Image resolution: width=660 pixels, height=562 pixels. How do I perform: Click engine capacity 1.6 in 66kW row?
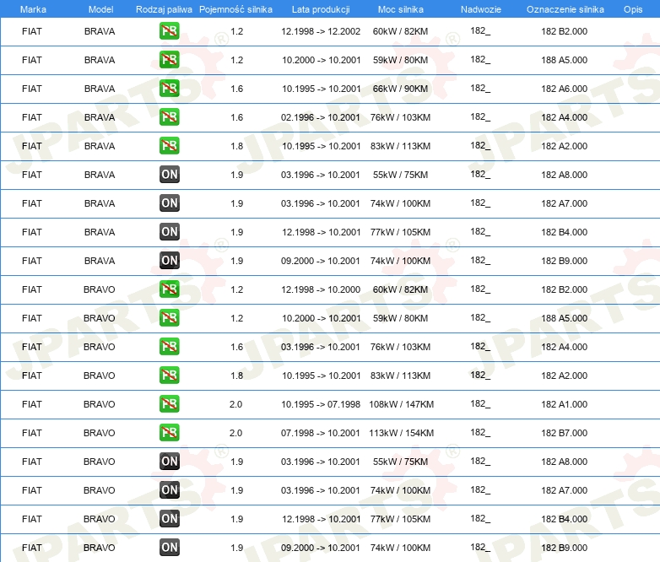click(x=236, y=89)
